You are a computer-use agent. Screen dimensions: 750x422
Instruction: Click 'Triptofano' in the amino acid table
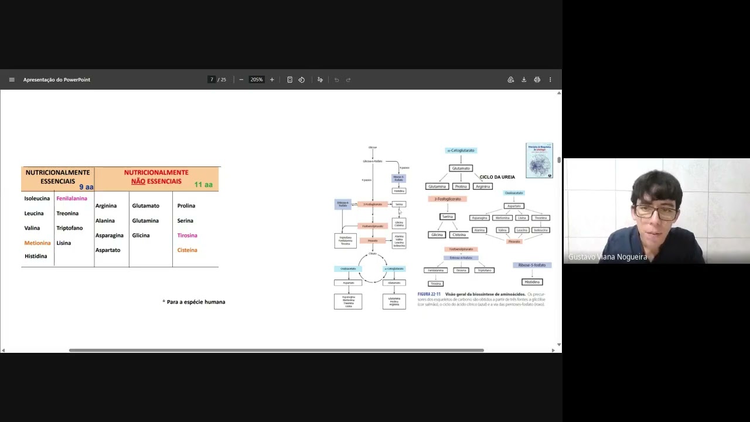(x=70, y=228)
